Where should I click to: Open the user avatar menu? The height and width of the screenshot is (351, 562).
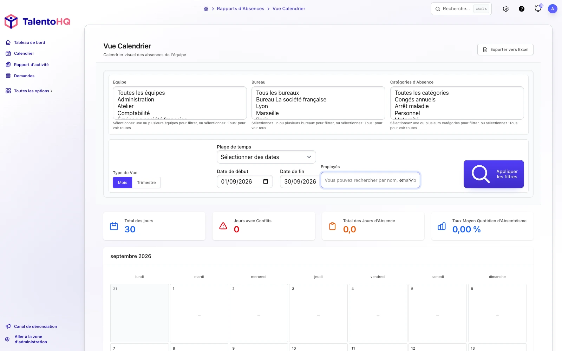[x=553, y=9]
